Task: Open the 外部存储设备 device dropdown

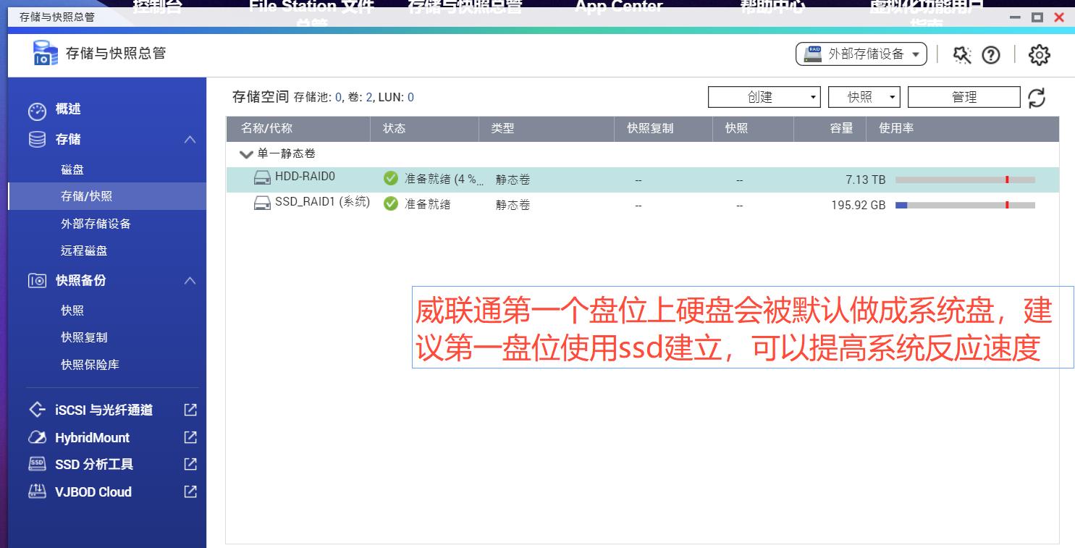Action: tap(861, 53)
